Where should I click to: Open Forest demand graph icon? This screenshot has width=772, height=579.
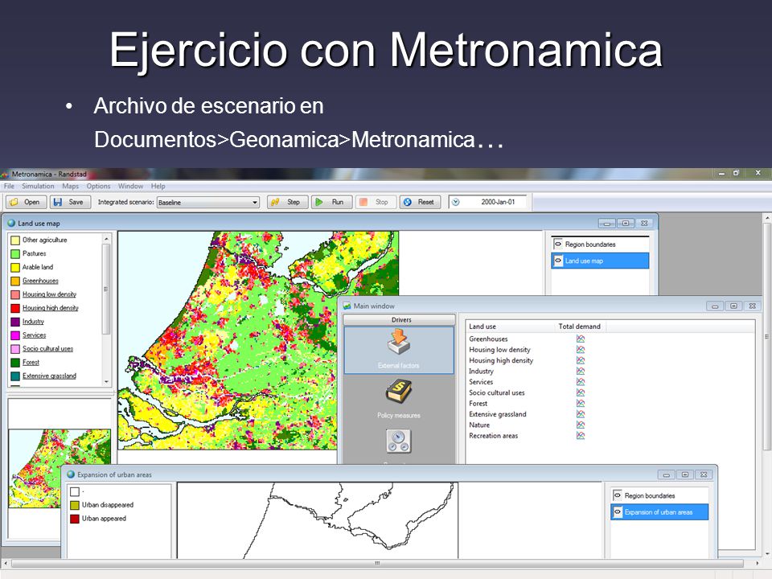[581, 403]
